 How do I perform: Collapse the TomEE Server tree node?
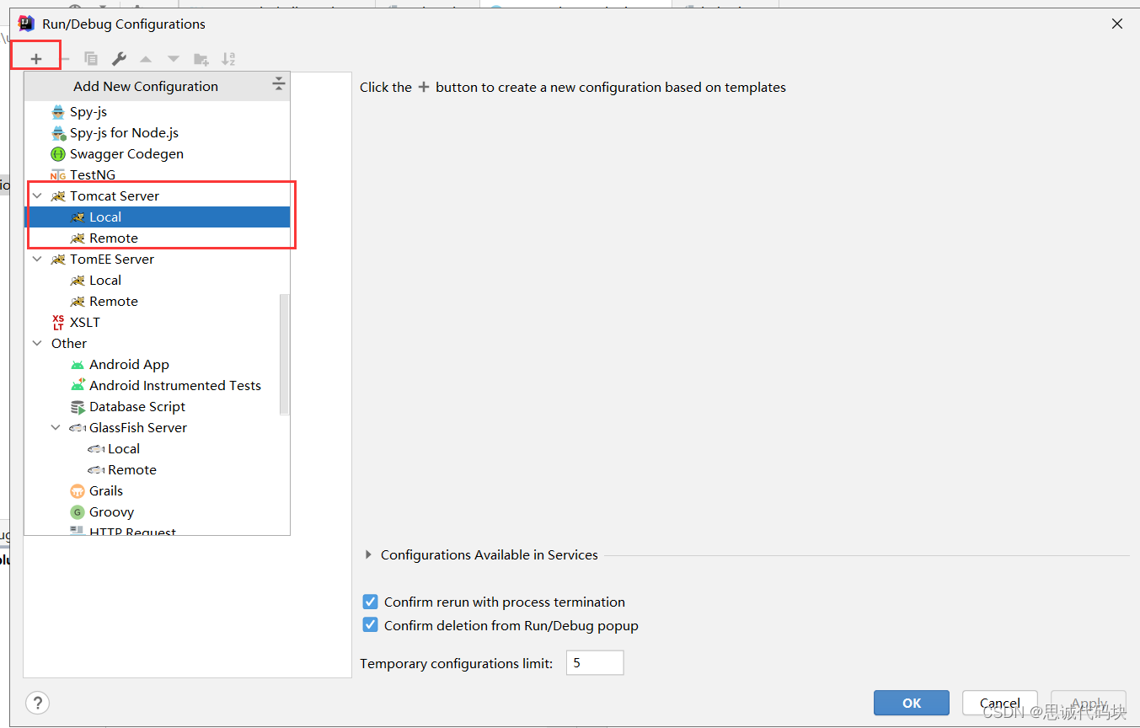point(37,260)
